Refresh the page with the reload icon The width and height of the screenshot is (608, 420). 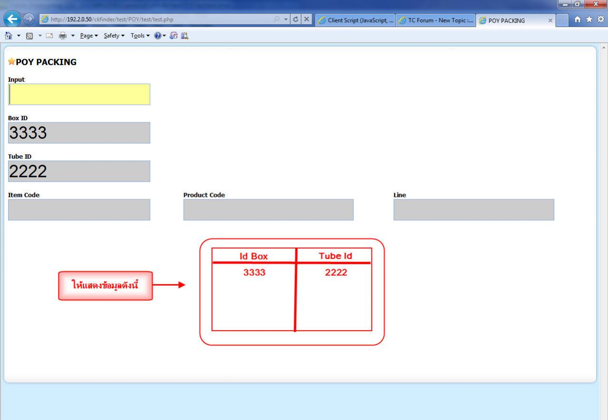tap(296, 19)
